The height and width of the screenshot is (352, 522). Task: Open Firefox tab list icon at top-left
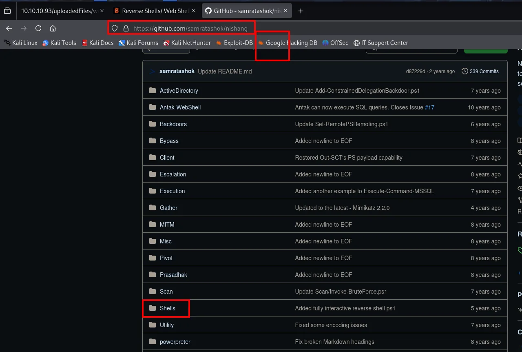7,11
